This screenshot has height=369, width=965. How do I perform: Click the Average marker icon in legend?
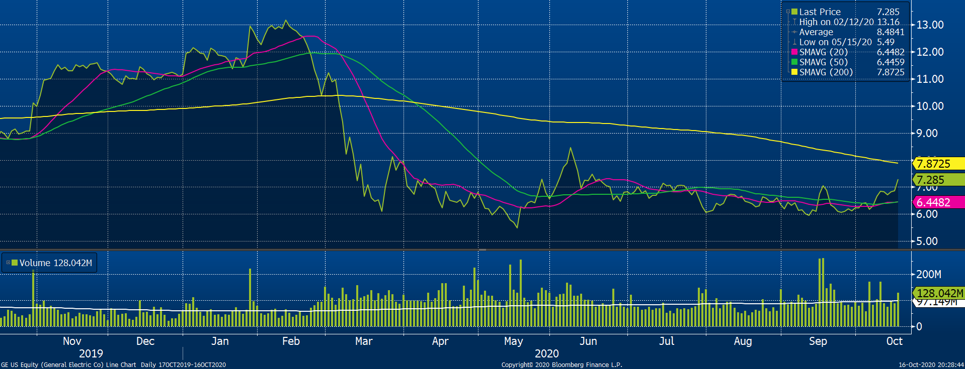pyautogui.click(x=794, y=32)
